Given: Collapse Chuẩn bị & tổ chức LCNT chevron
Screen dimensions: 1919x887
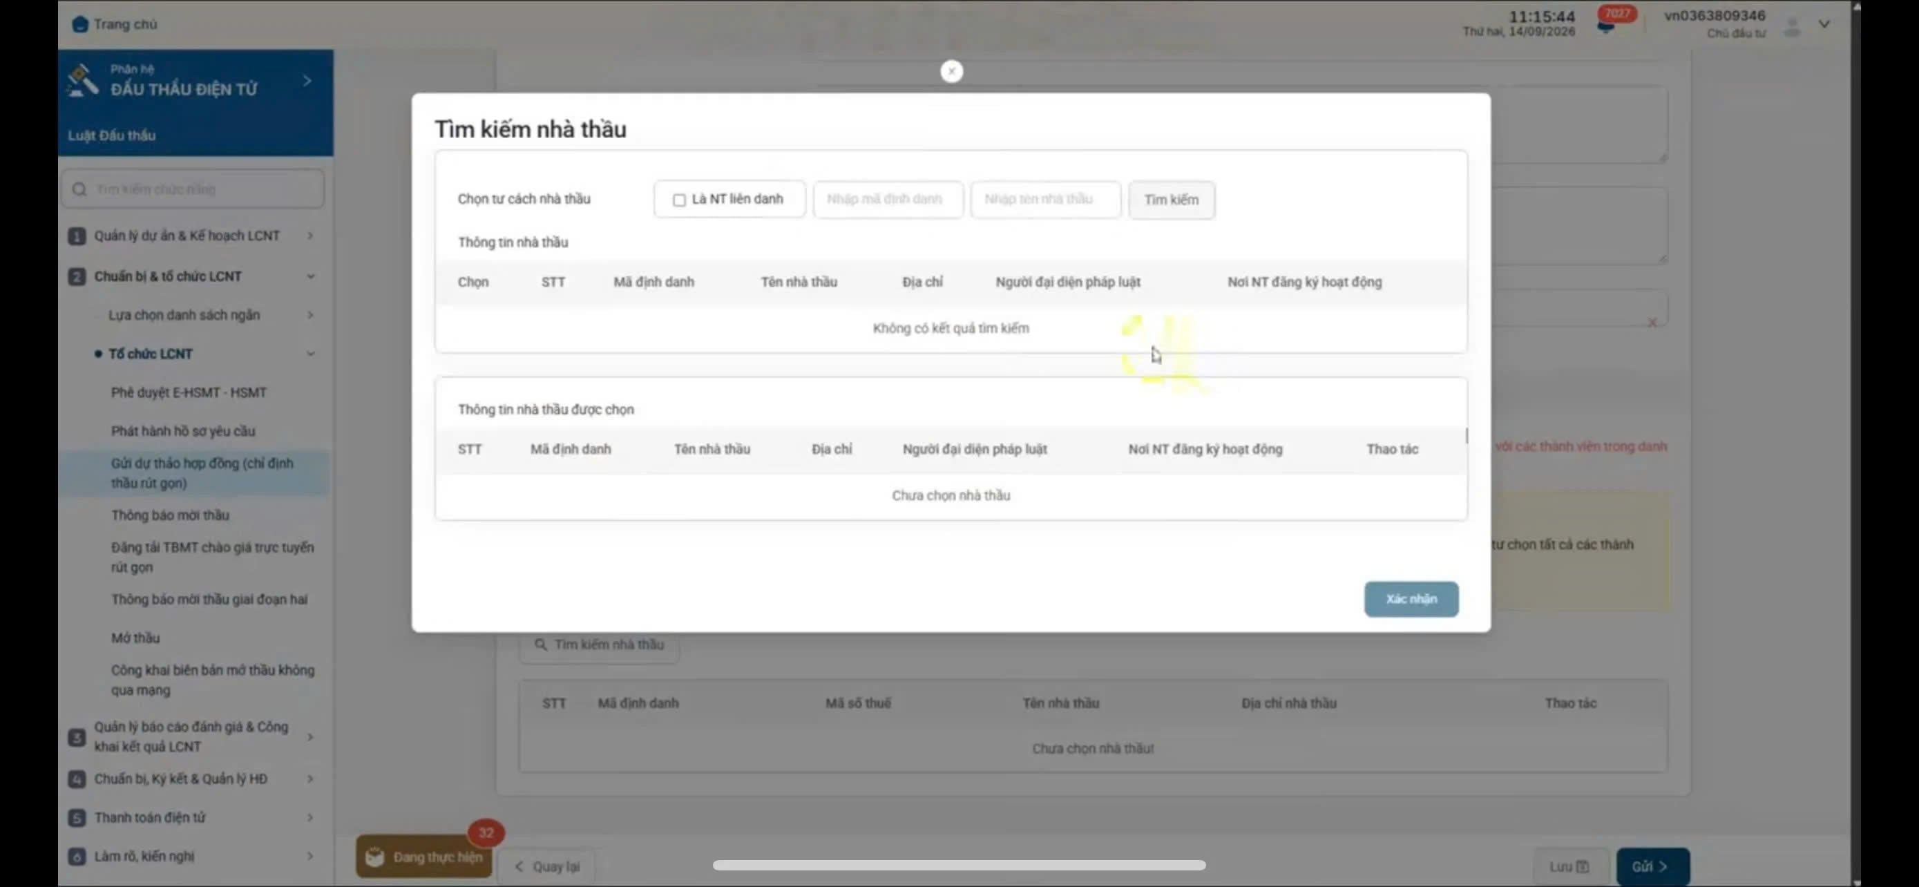Looking at the screenshot, I should click(310, 276).
